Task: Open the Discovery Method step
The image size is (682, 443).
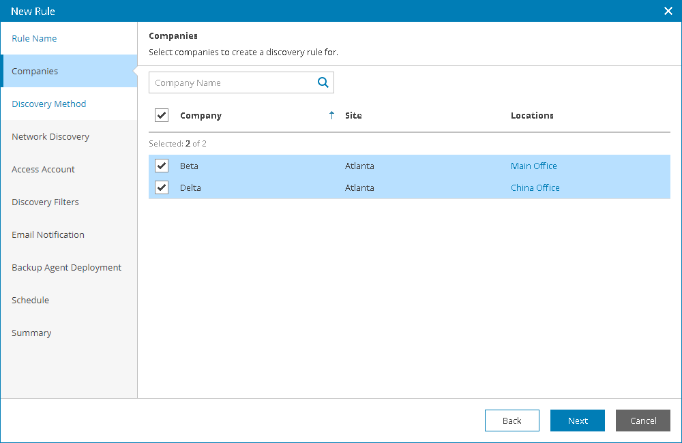Action: [49, 104]
